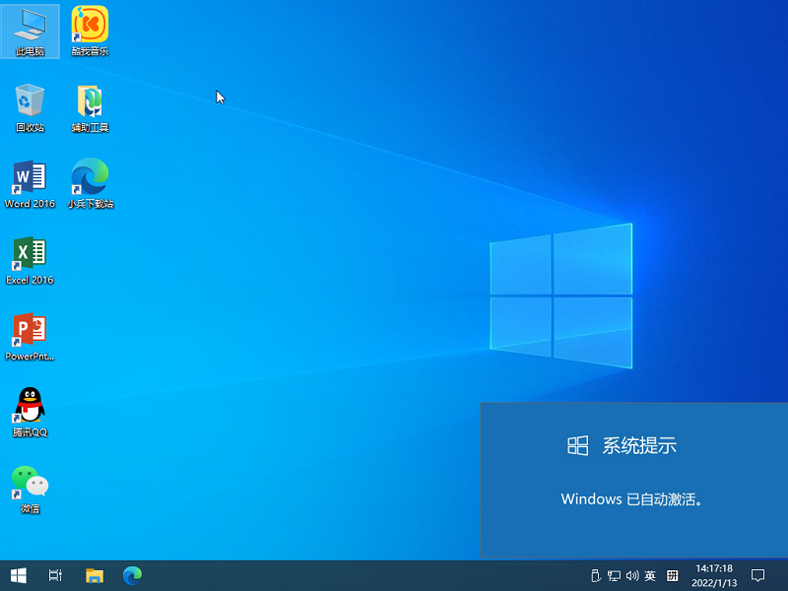The height and width of the screenshot is (591, 788).
Task: Select the Word 2016 shortcut
Action: point(30,184)
